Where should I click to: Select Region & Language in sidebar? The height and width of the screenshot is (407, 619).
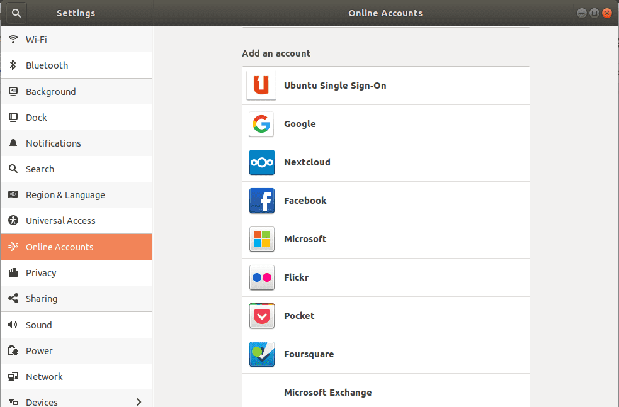pos(65,195)
